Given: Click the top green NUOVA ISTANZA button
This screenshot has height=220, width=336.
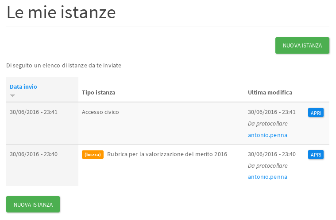Looking at the screenshot, I should click(x=302, y=45).
